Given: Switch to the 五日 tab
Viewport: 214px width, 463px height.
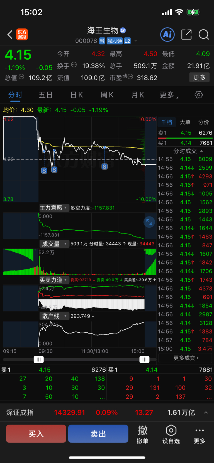Looking at the screenshot, I should click(x=45, y=95).
